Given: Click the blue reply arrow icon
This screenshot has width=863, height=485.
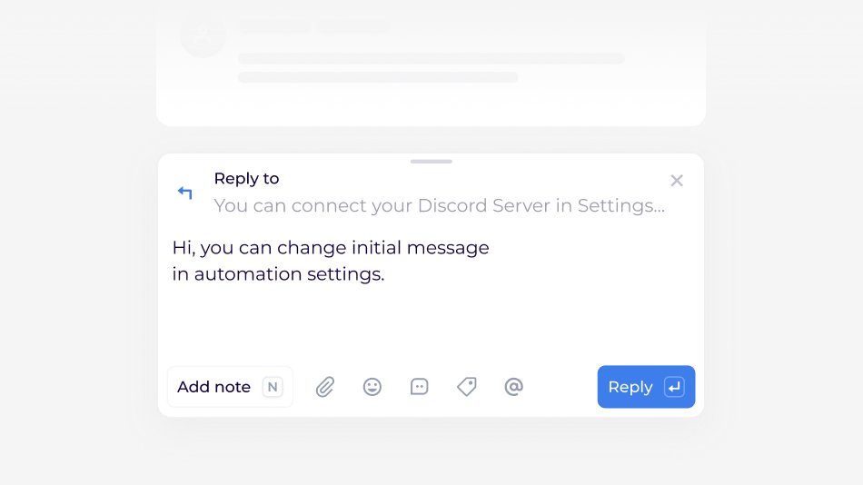Looking at the screenshot, I should coord(185,193).
